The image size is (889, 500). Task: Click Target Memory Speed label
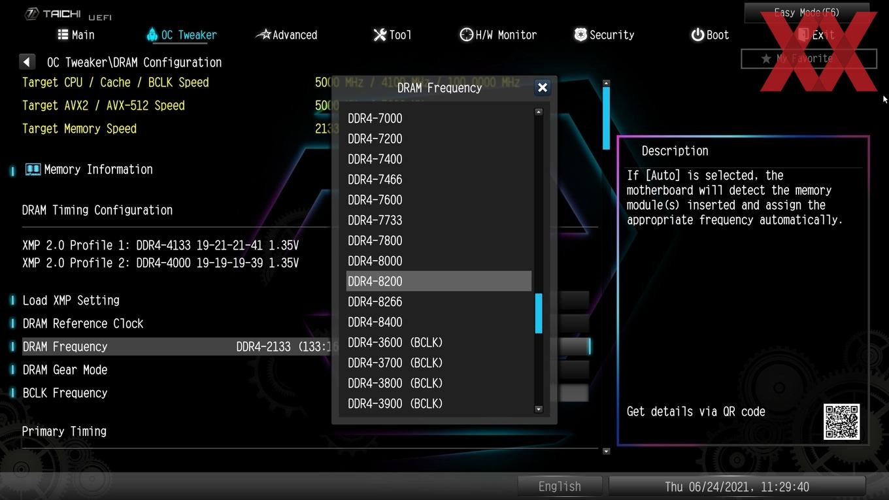(x=79, y=129)
